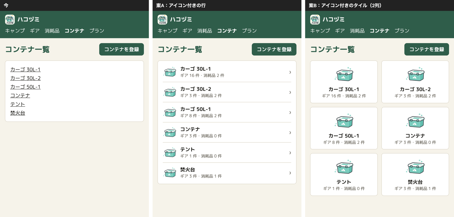Image resolution: width=454 pixels, height=217 pixels.
Task: Click the container icon in the 案A カーゴ 50L-1 row
Action: [170, 112]
